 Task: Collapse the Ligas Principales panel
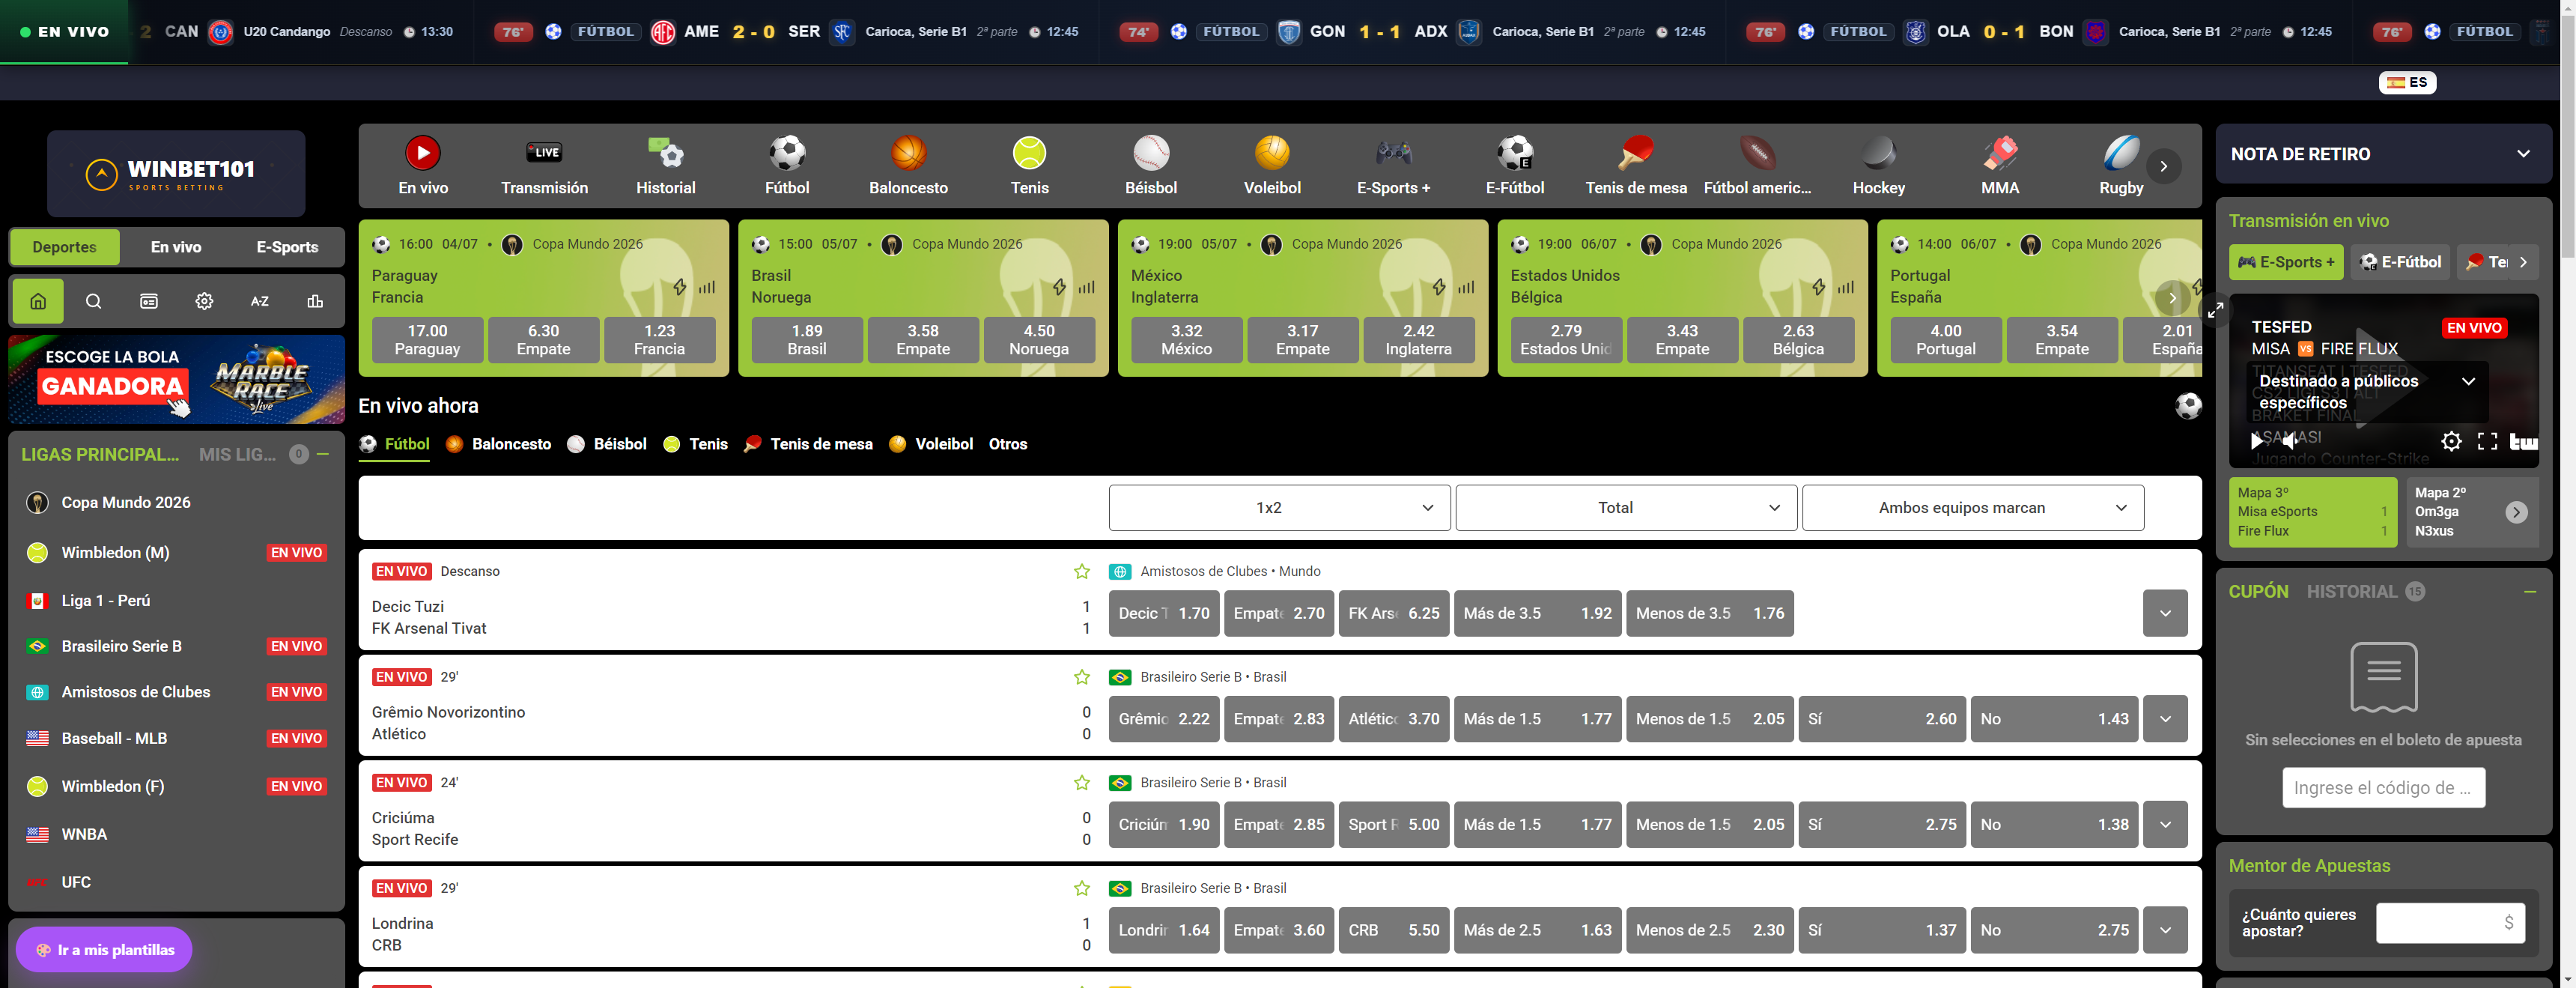[323, 454]
